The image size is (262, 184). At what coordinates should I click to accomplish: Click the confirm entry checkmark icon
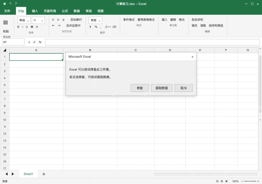pos(34,42)
